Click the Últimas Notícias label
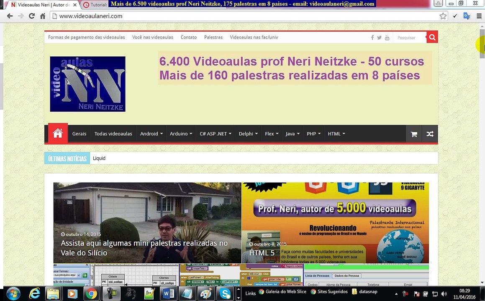 67,158
